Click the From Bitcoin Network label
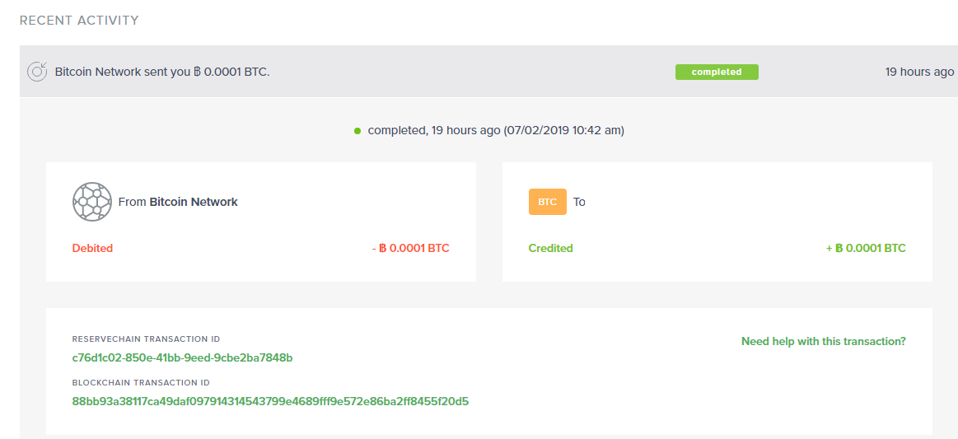 coord(178,202)
